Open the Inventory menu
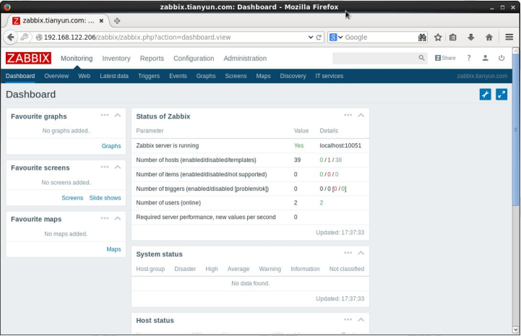The image size is (521, 336). [x=116, y=58]
